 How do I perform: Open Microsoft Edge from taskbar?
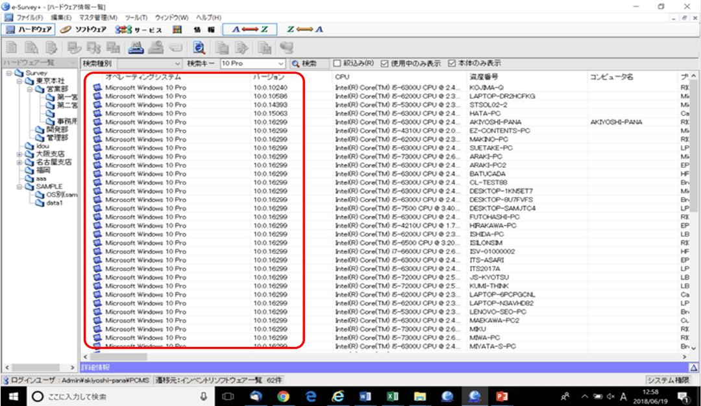coord(311,396)
